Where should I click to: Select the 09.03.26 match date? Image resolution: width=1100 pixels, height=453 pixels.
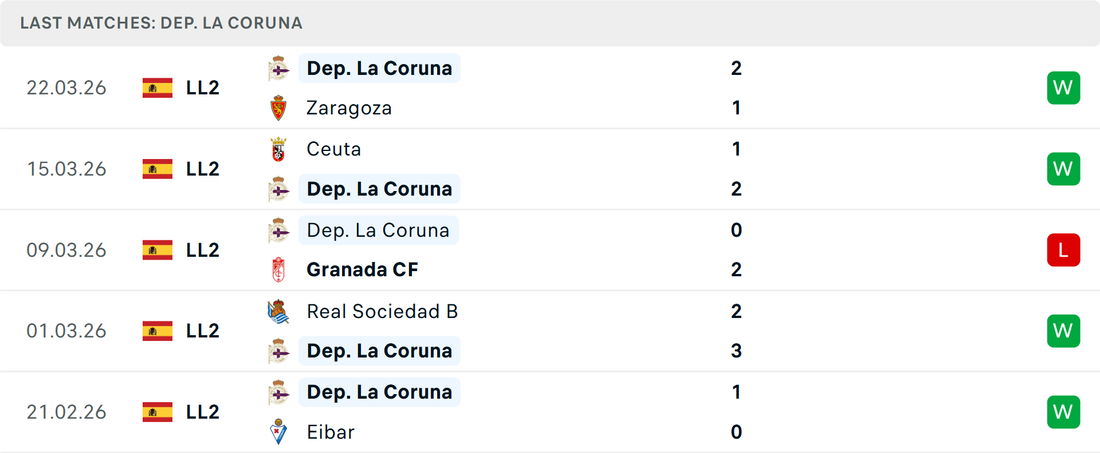(66, 250)
